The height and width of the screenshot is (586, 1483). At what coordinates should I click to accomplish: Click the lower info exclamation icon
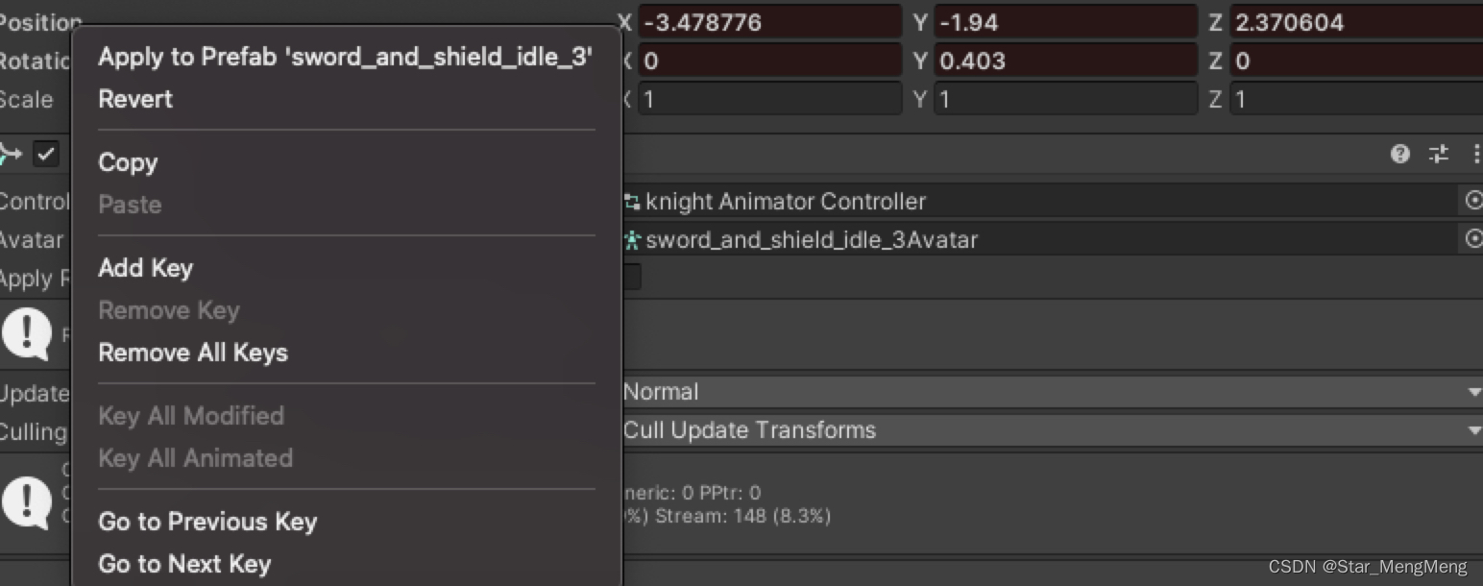coord(26,502)
